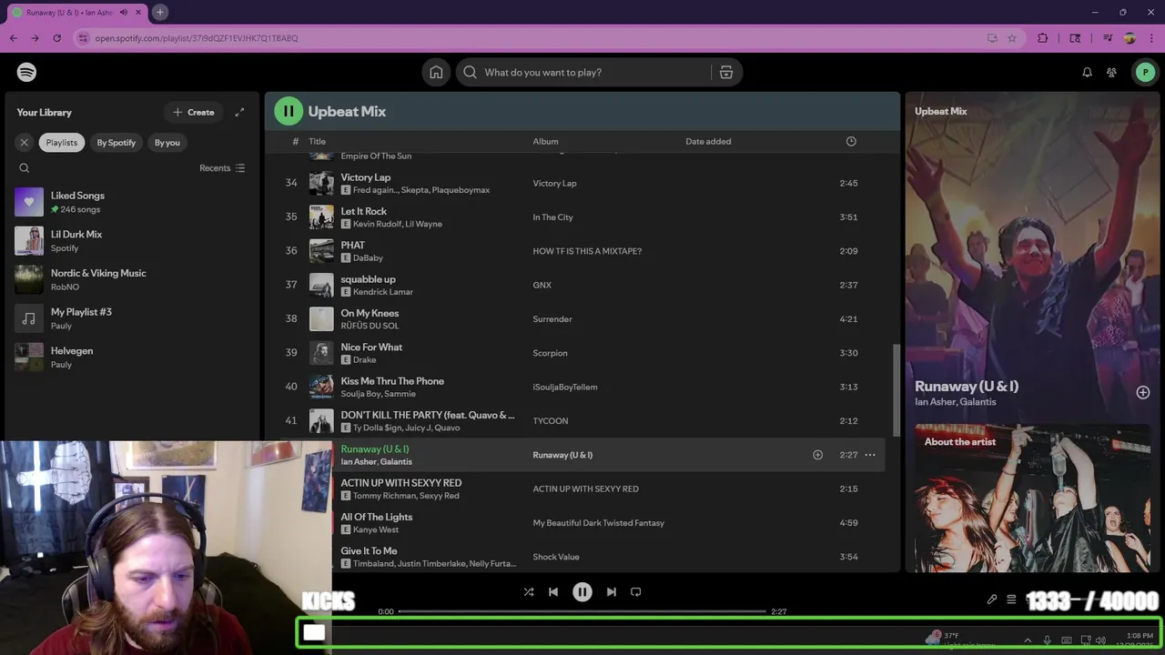Open Nordic & Viking Music playlist
Viewport: 1165px width, 655px height.
tap(132, 279)
